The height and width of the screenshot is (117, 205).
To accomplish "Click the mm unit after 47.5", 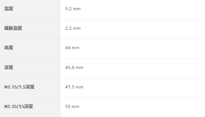I will [79, 87].
